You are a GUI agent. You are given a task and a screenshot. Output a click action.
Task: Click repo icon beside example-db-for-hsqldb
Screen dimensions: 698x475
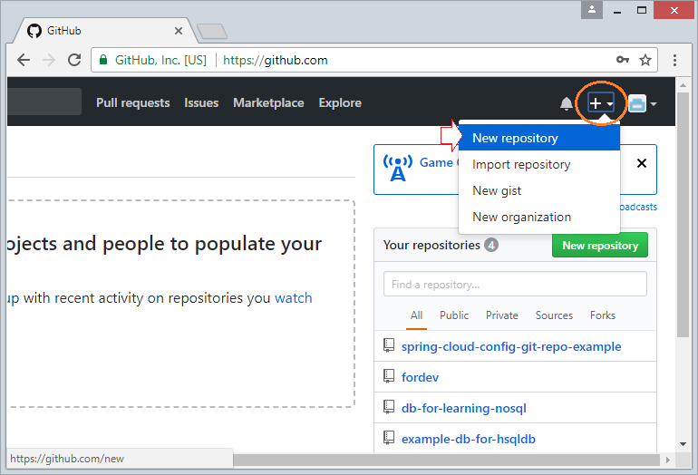389,438
